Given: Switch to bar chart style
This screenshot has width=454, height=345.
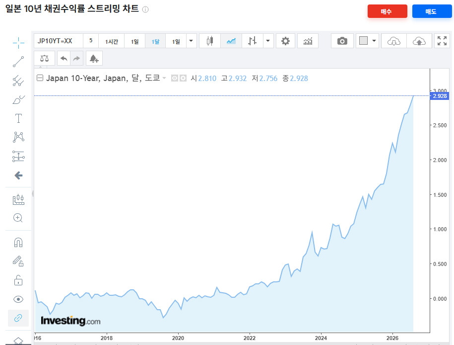Looking at the screenshot, I should 252,41.
